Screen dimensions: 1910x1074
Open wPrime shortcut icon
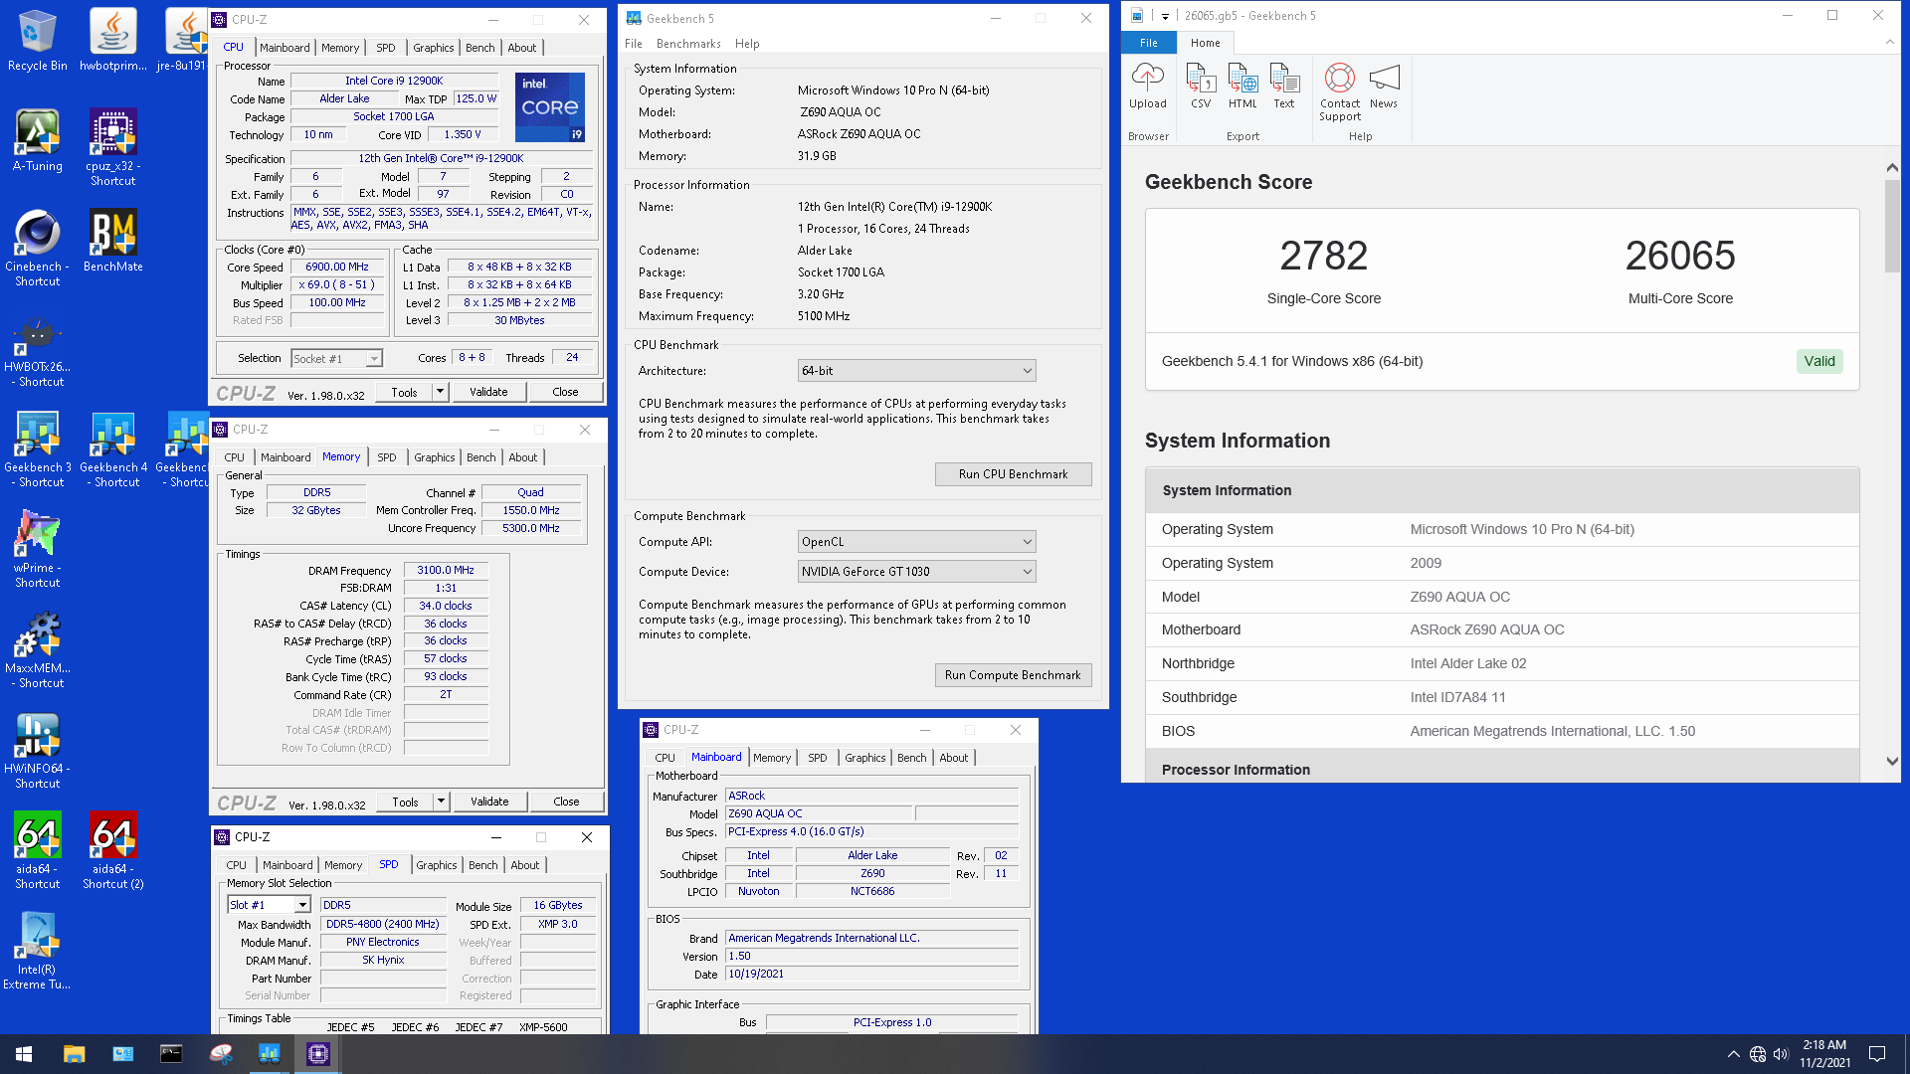tap(38, 549)
